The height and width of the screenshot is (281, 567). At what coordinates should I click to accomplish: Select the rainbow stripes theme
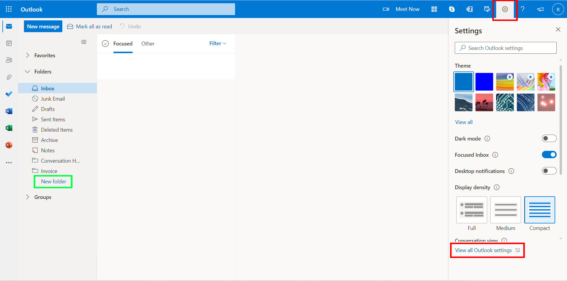point(505,82)
